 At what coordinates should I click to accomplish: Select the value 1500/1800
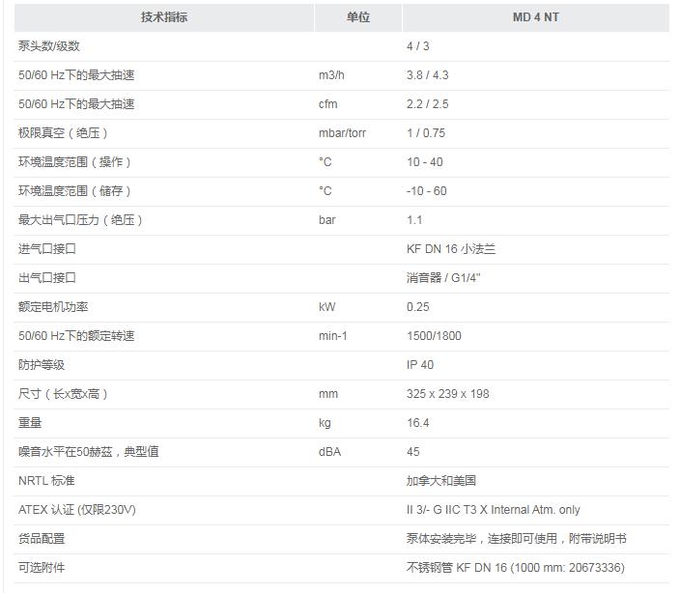[434, 336]
